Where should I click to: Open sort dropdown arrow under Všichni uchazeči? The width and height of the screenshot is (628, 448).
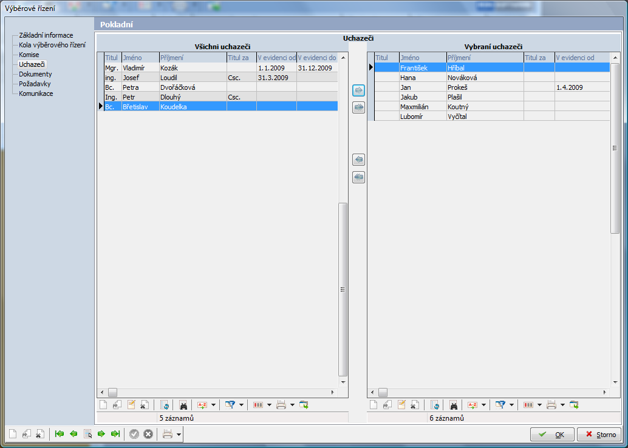[x=213, y=405]
